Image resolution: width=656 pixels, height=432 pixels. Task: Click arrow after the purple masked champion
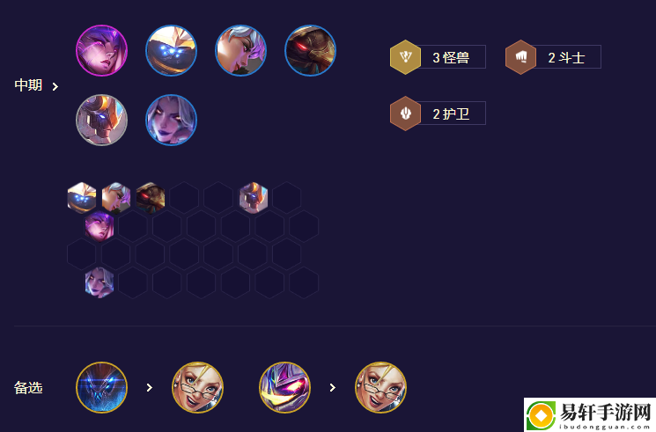pos(333,388)
